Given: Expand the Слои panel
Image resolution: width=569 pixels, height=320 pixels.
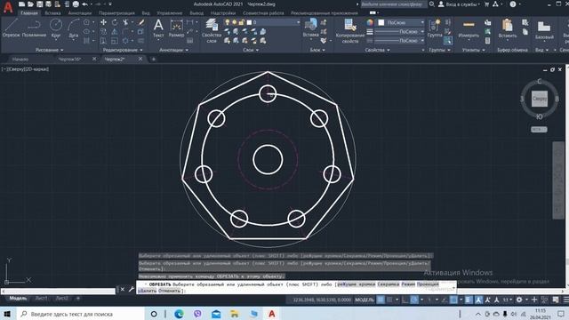Looking at the screenshot, I should click(251, 50).
